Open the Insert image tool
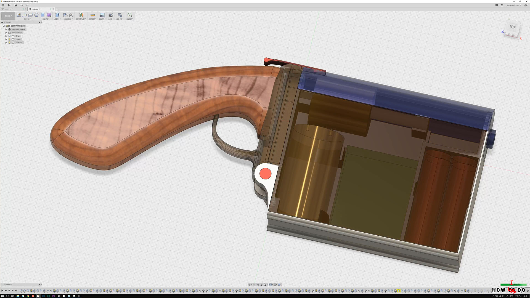Viewport: 530px width, 298px height. click(x=103, y=15)
